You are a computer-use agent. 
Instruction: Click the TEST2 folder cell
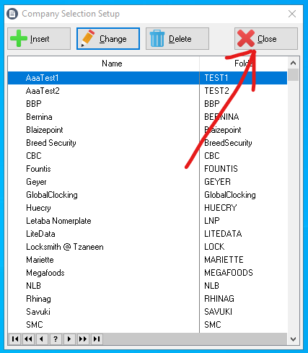tap(217, 91)
